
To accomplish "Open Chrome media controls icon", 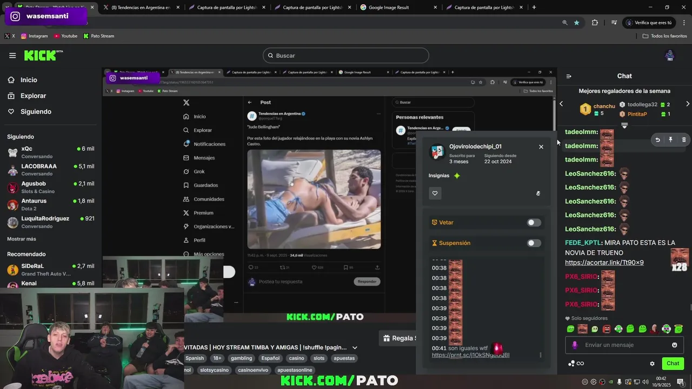I will point(614,23).
